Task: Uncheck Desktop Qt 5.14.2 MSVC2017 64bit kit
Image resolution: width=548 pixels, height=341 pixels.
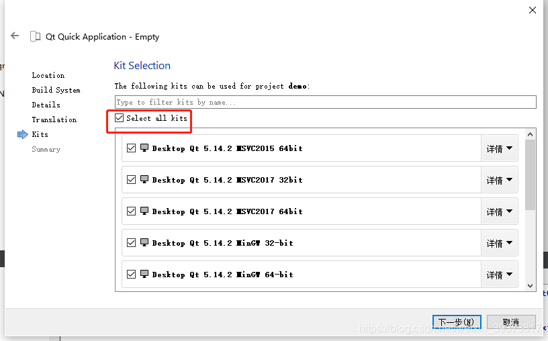Action: click(x=131, y=211)
